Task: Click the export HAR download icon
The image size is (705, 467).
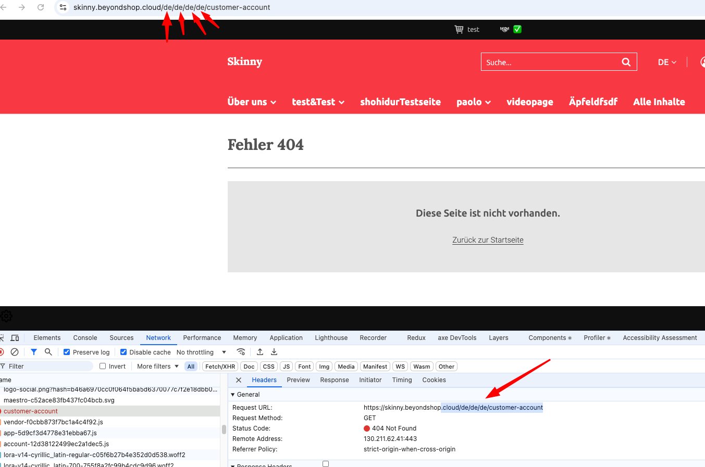Action: (274, 352)
